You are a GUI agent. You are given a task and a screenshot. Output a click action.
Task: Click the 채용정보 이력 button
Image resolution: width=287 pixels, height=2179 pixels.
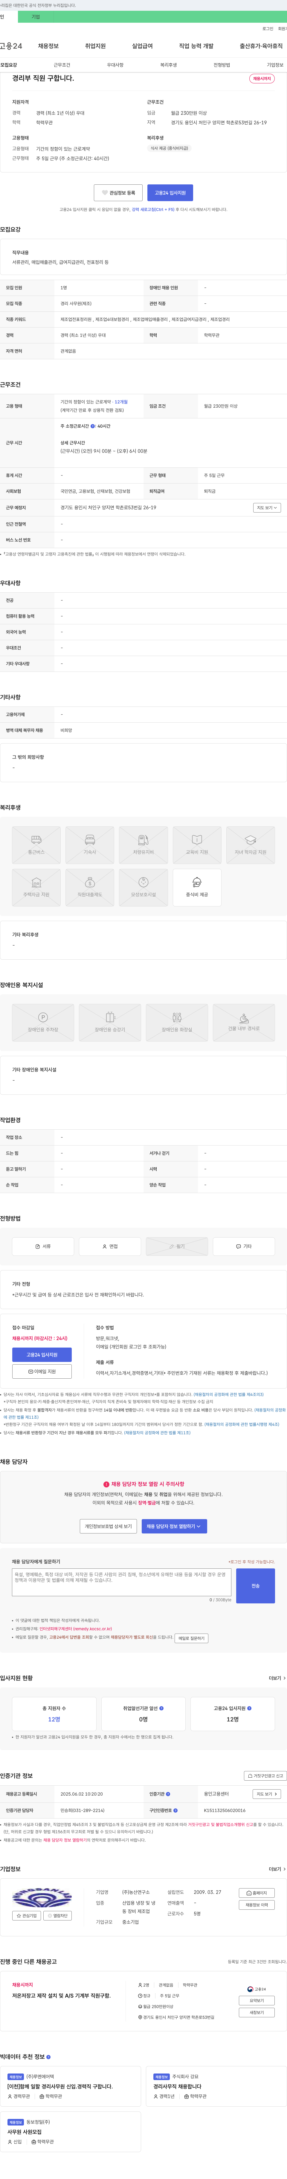coord(257,1905)
